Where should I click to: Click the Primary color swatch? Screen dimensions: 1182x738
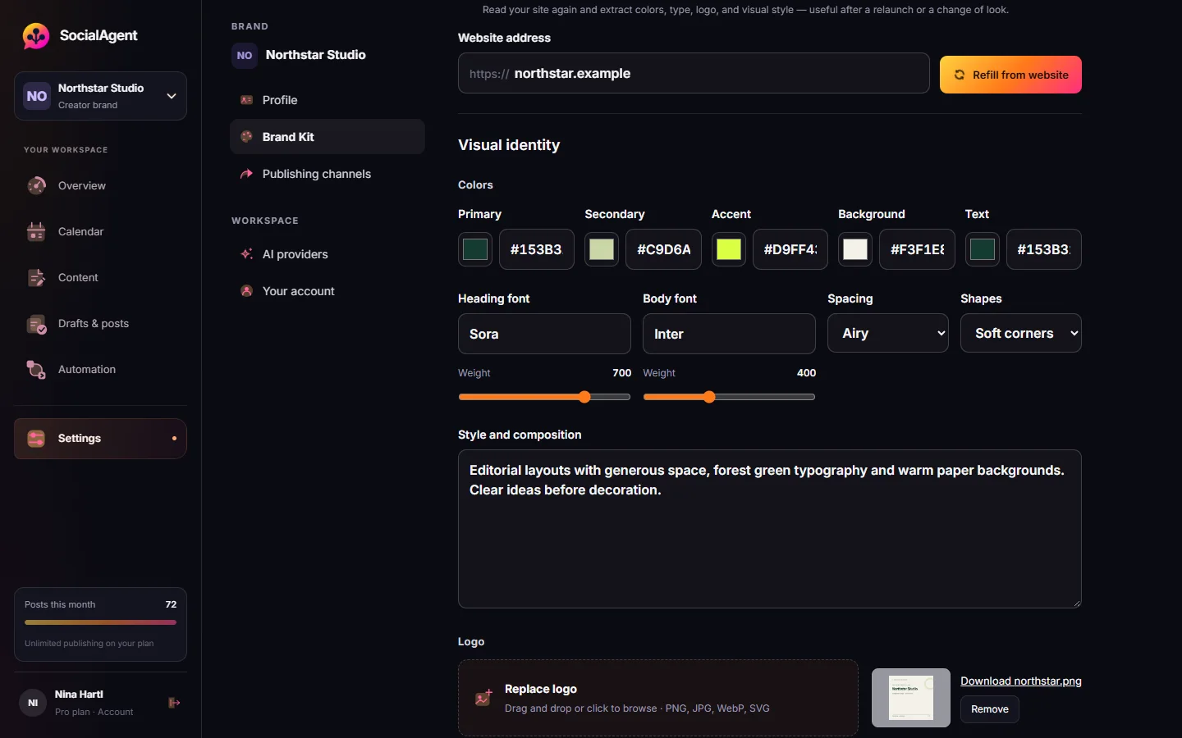click(x=475, y=249)
